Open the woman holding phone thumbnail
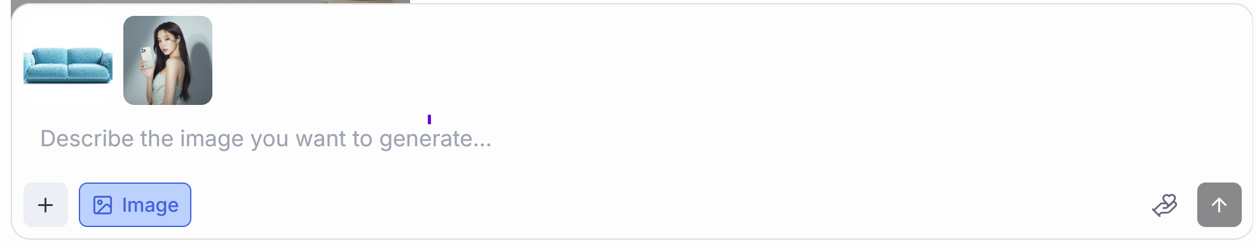The height and width of the screenshot is (248, 1257). pyautogui.click(x=168, y=60)
